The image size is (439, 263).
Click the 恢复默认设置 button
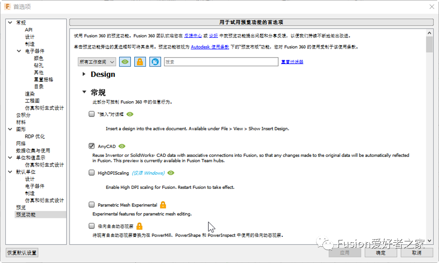point(22,253)
